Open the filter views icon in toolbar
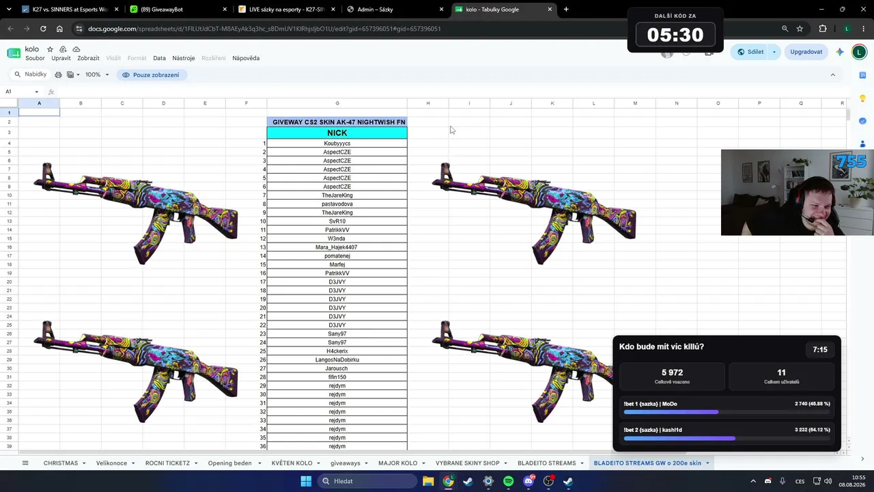 (x=70, y=74)
